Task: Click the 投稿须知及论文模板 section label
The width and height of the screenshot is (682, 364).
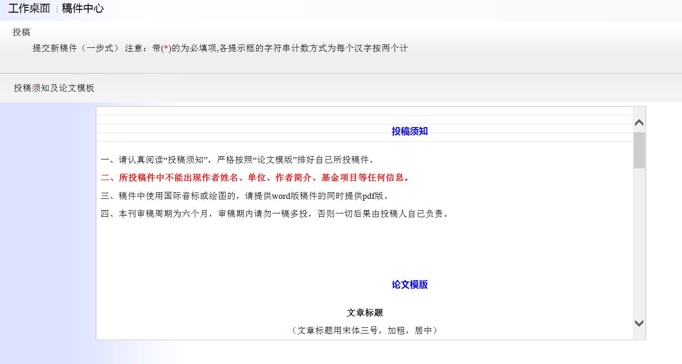Action: (54, 88)
